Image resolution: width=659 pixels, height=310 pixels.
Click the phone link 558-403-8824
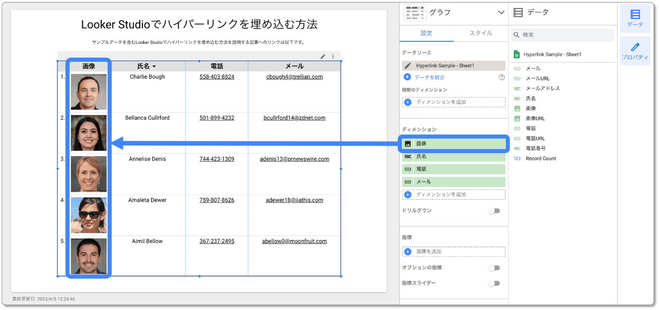[217, 77]
